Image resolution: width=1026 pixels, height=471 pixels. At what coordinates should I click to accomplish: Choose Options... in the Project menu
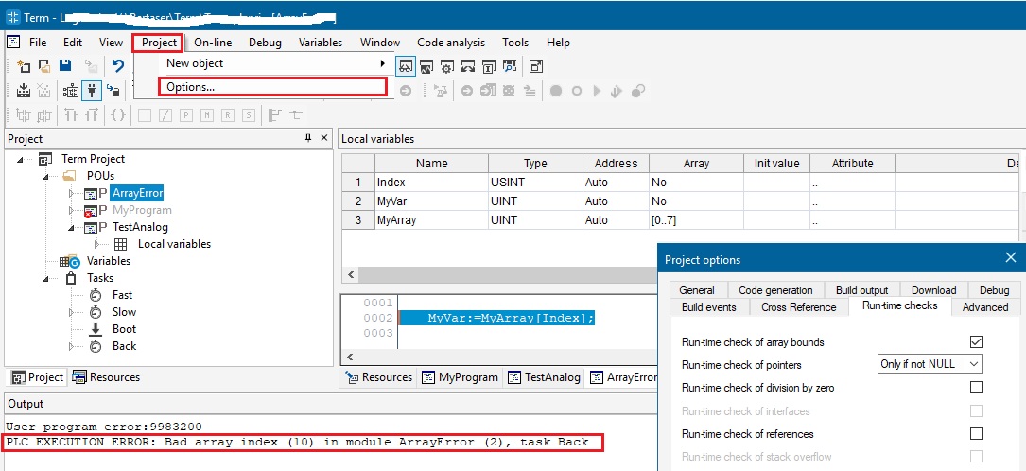coord(272,86)
